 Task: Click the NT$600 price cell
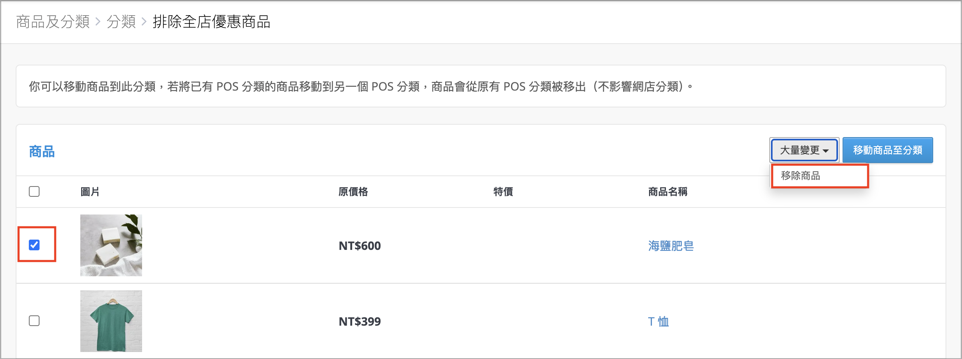point(360,246)
